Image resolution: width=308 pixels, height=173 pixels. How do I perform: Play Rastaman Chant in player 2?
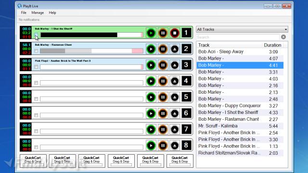[151, 49]
